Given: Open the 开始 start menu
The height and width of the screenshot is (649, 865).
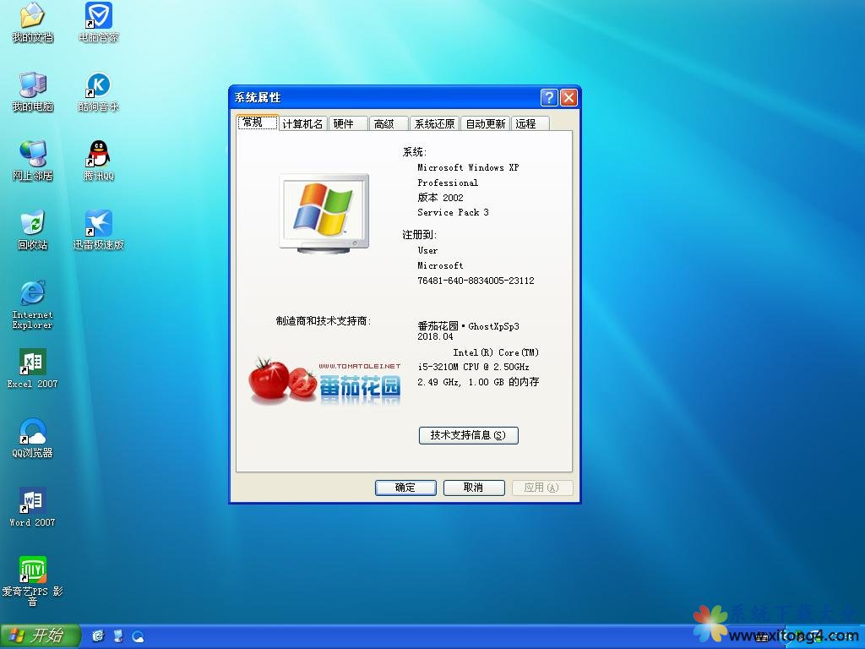Looking at the screenshot, I should 40,636.
